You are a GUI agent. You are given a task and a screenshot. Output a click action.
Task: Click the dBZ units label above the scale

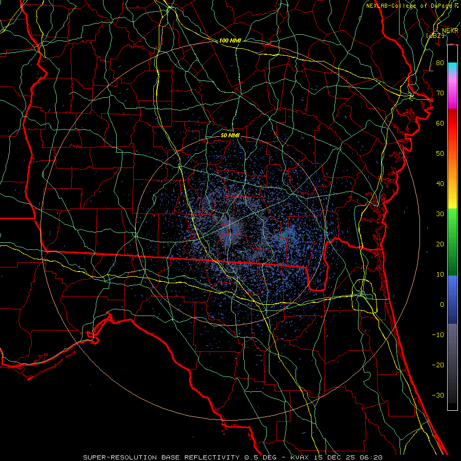click(435, 35)
